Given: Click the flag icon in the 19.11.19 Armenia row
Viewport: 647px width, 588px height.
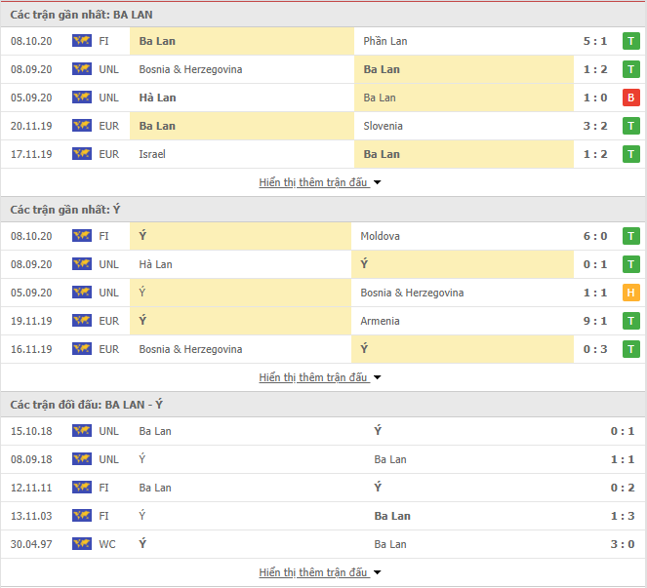Looking at the screenshot, I should pos(82,321).
